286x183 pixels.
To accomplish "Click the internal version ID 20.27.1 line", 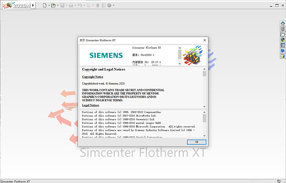I will (146, 62).
